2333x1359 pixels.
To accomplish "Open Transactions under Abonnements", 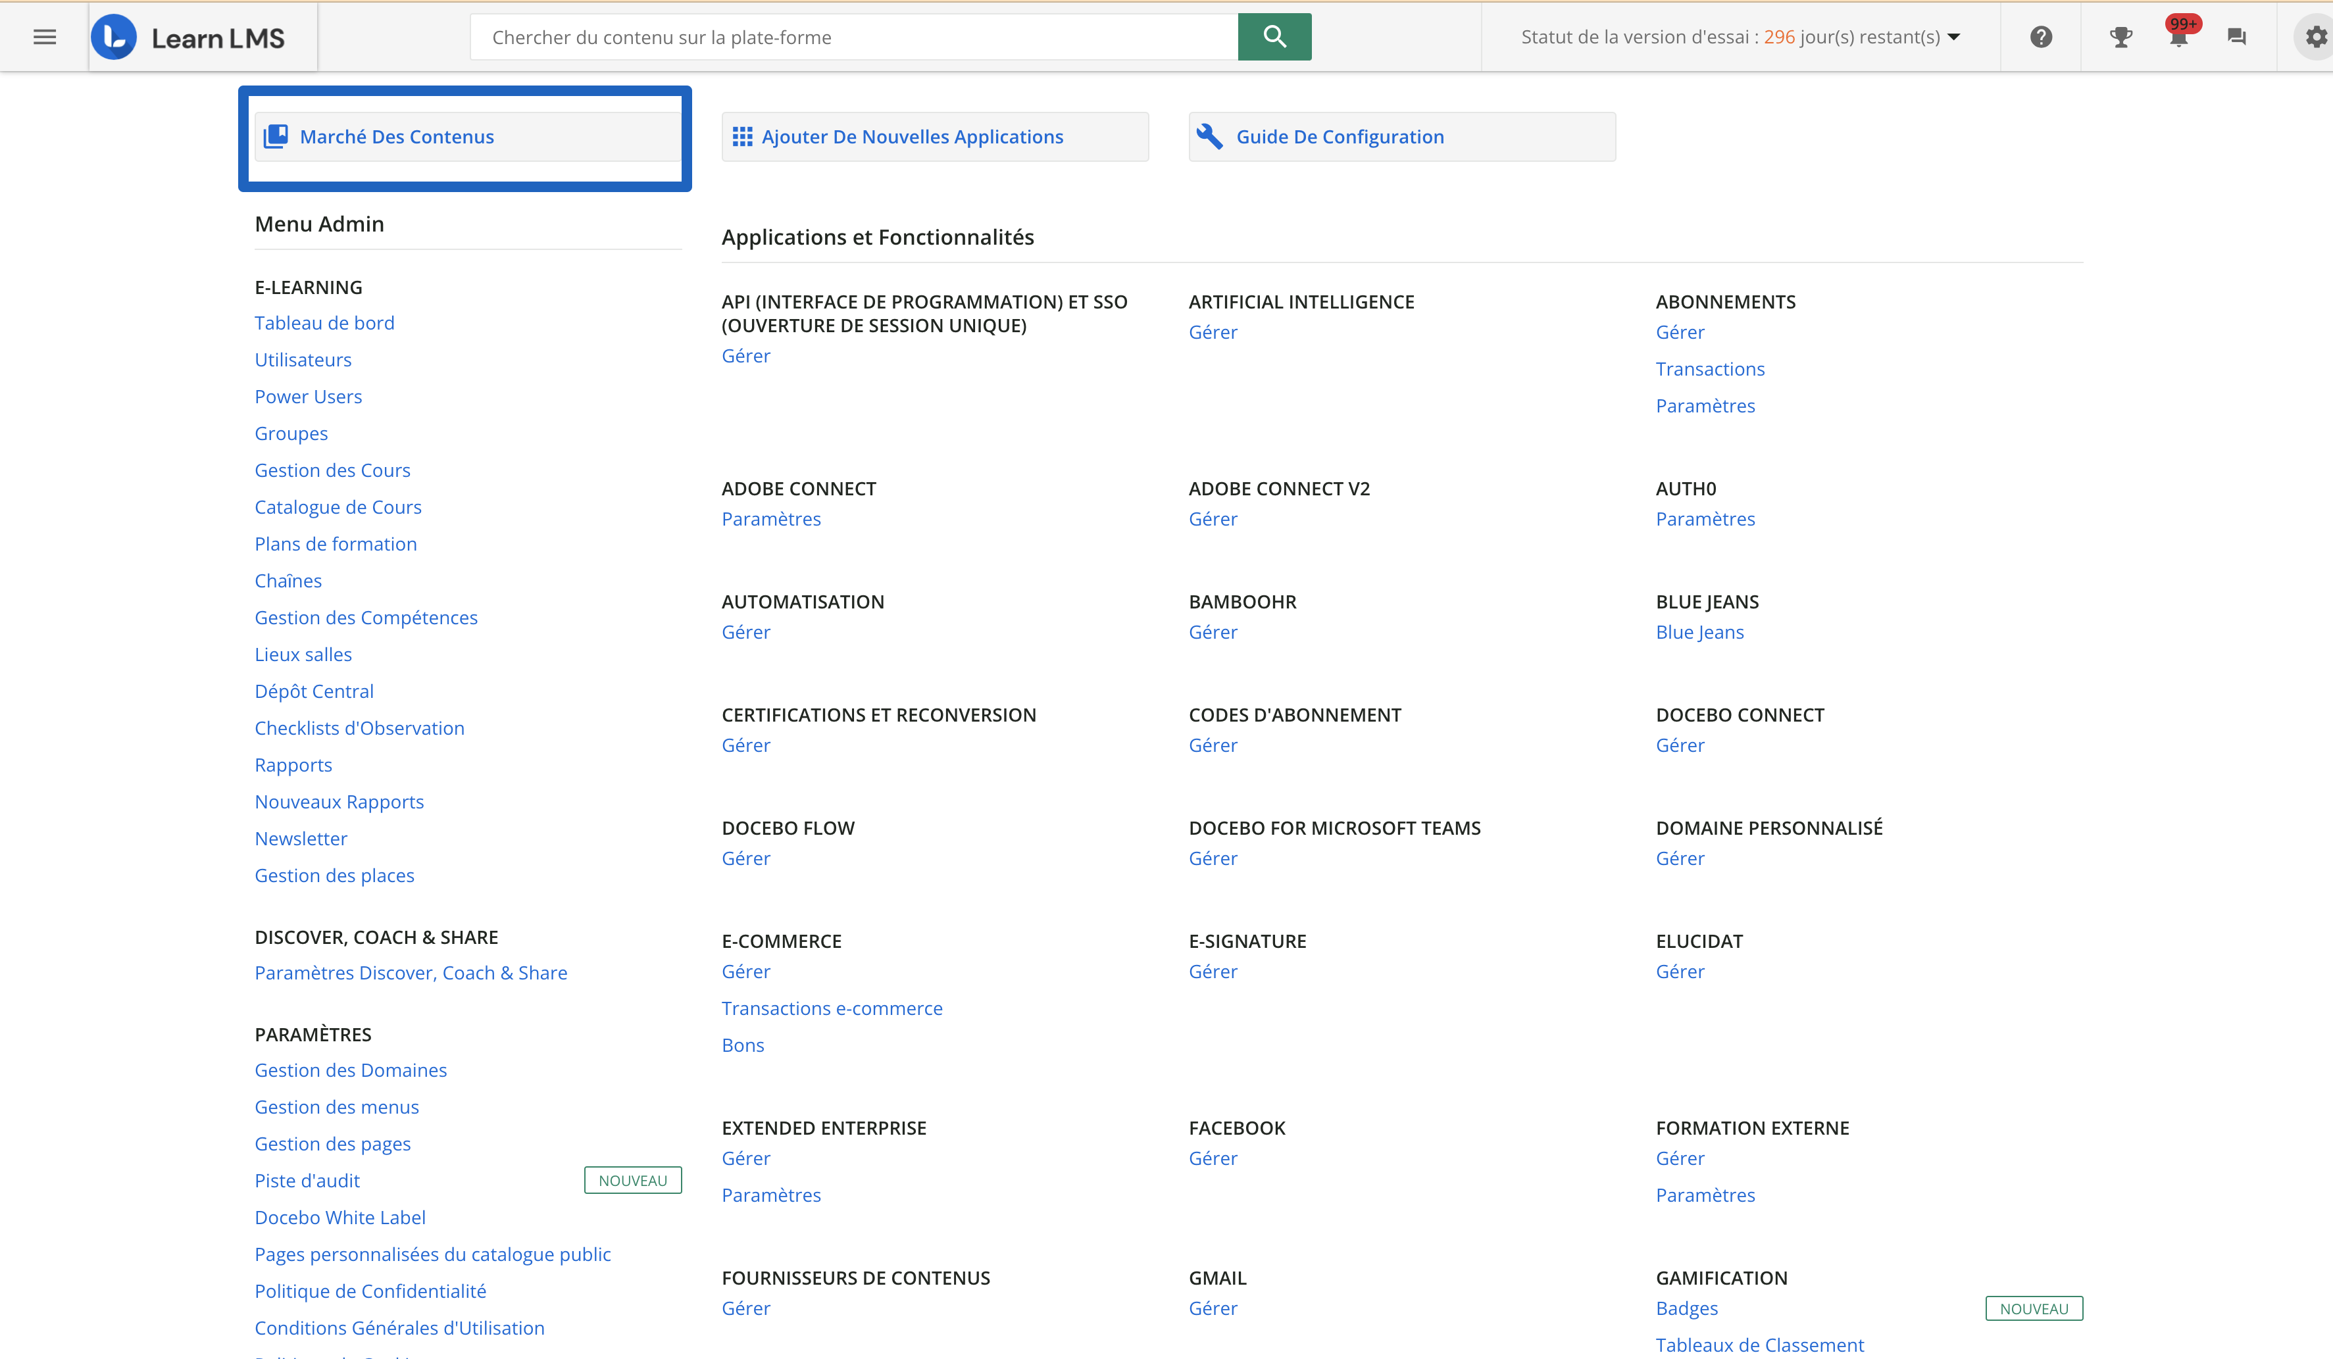I will pyautogui.click(x=1710, y=370).
